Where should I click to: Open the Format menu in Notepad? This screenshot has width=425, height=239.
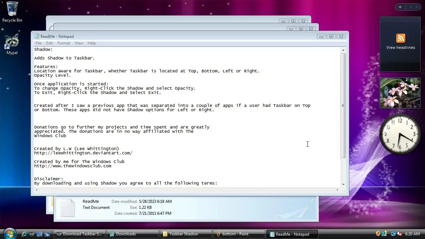(x=64, y=43)
